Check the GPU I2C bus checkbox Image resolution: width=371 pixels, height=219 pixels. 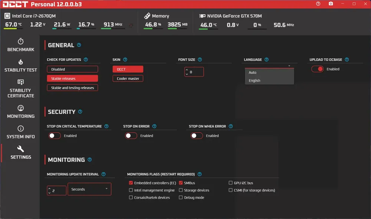[x=230, y=183]
